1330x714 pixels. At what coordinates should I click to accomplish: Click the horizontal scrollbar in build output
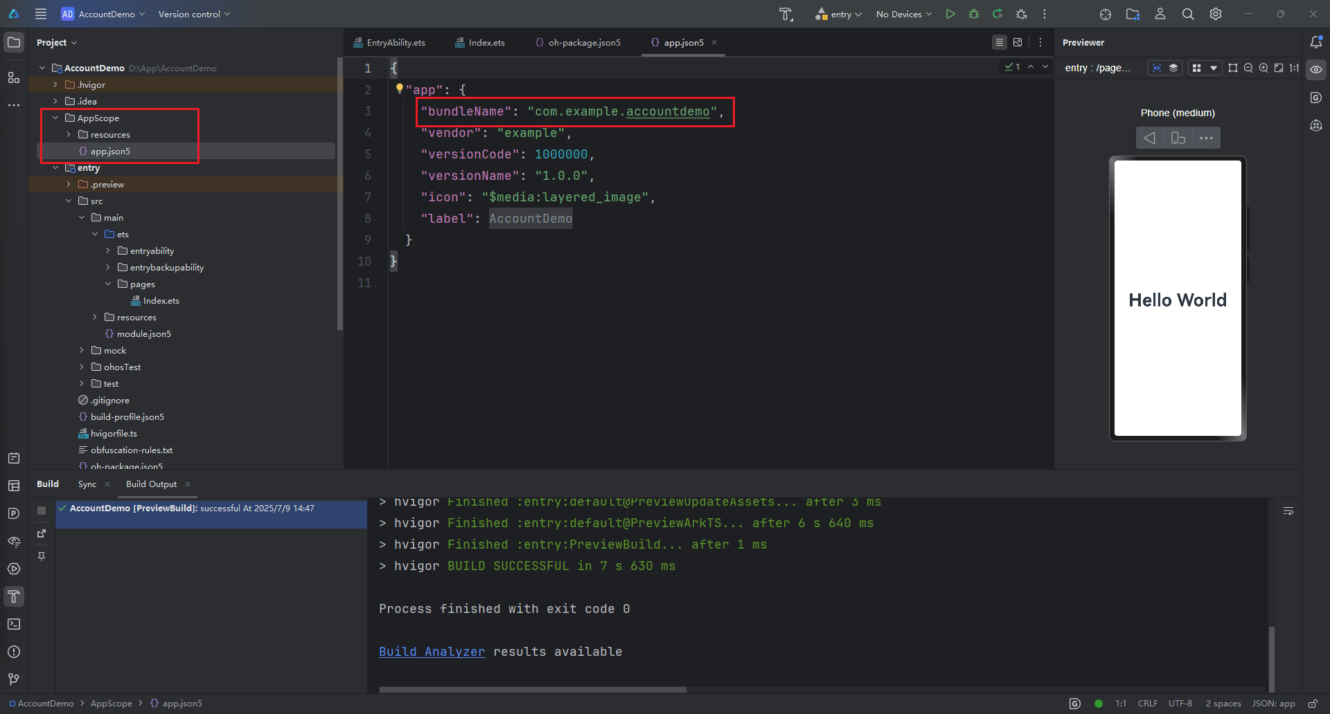point(532,690)
